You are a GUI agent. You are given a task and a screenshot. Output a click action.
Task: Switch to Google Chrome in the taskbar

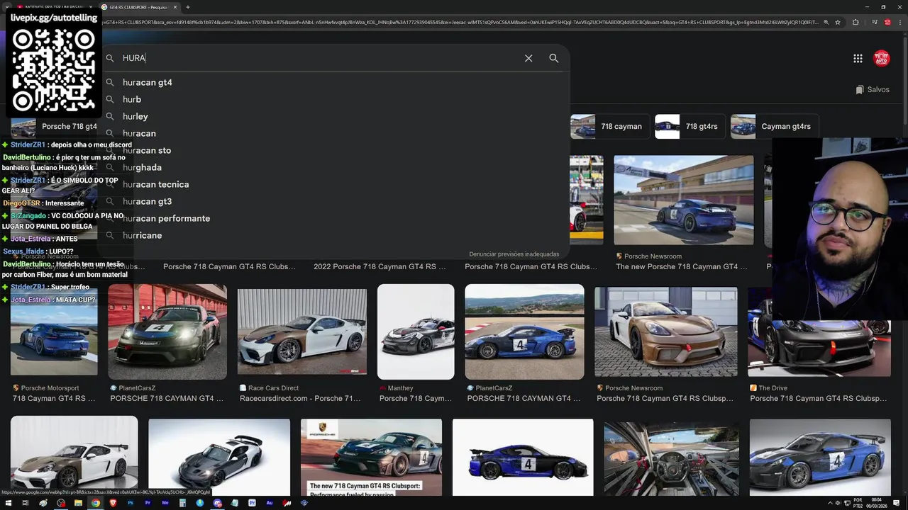[x=95, y=503]
